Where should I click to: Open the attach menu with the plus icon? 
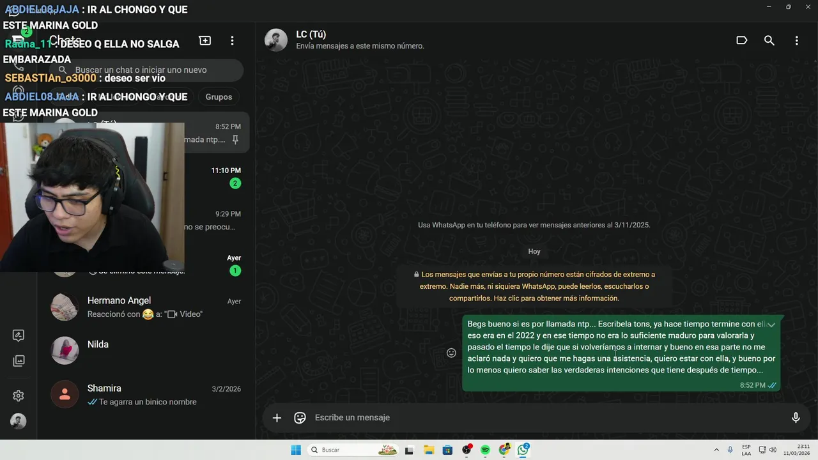277,418
